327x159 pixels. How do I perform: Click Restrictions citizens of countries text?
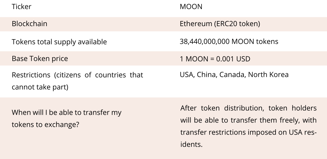click(x=77, y=75)
